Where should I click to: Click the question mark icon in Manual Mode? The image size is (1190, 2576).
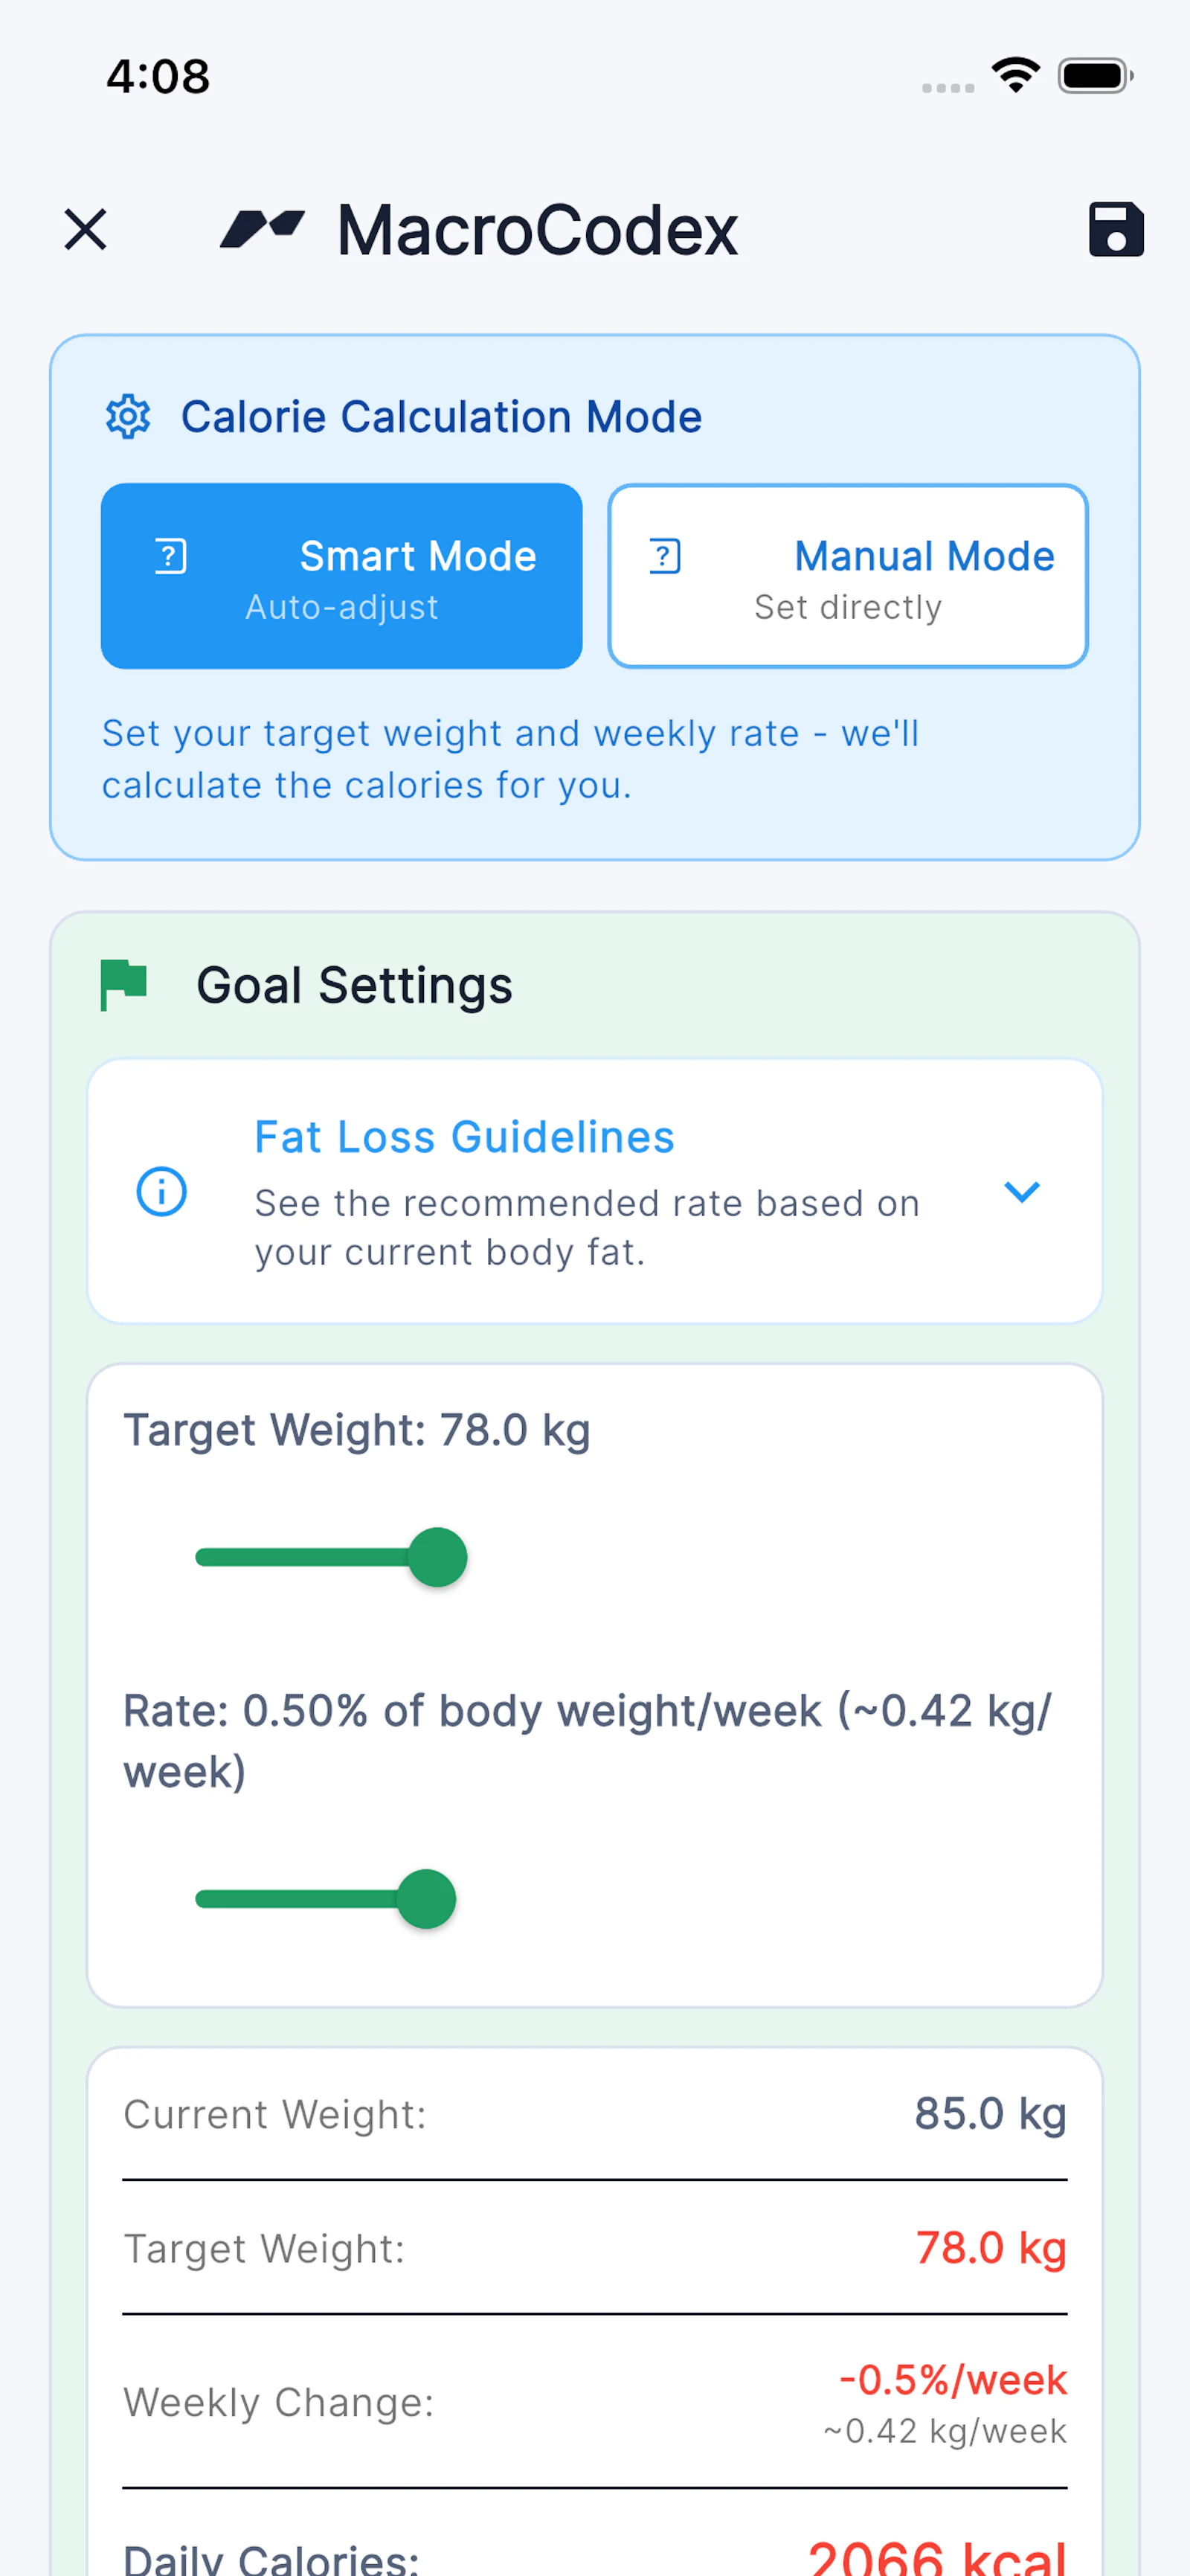pyautogui.click(x=665, y=556)
